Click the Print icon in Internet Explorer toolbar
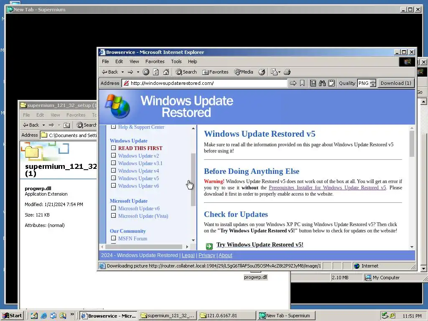 tap(287, 72)
